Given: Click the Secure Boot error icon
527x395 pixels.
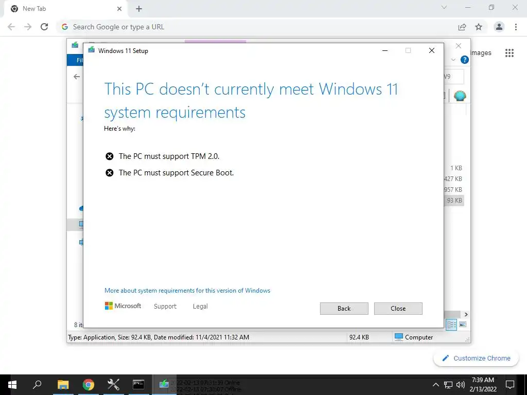Looking at the screenshot, I should 109,173.
